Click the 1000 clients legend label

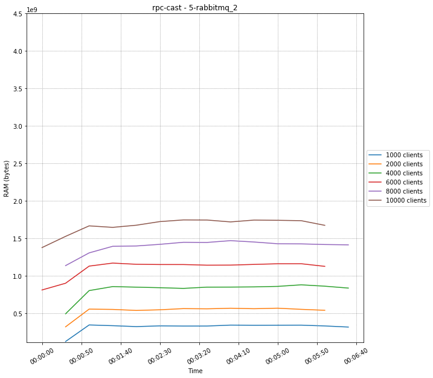(404, 155)
